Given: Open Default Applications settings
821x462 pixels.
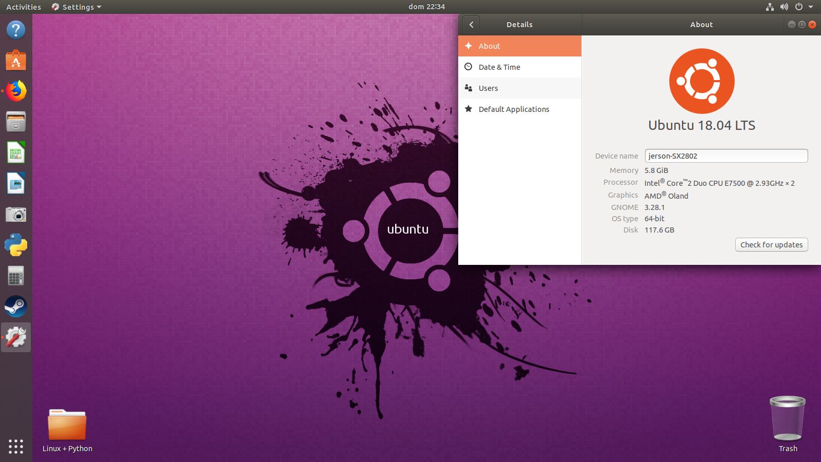Looking at the screenshot, I should point(514,109).
